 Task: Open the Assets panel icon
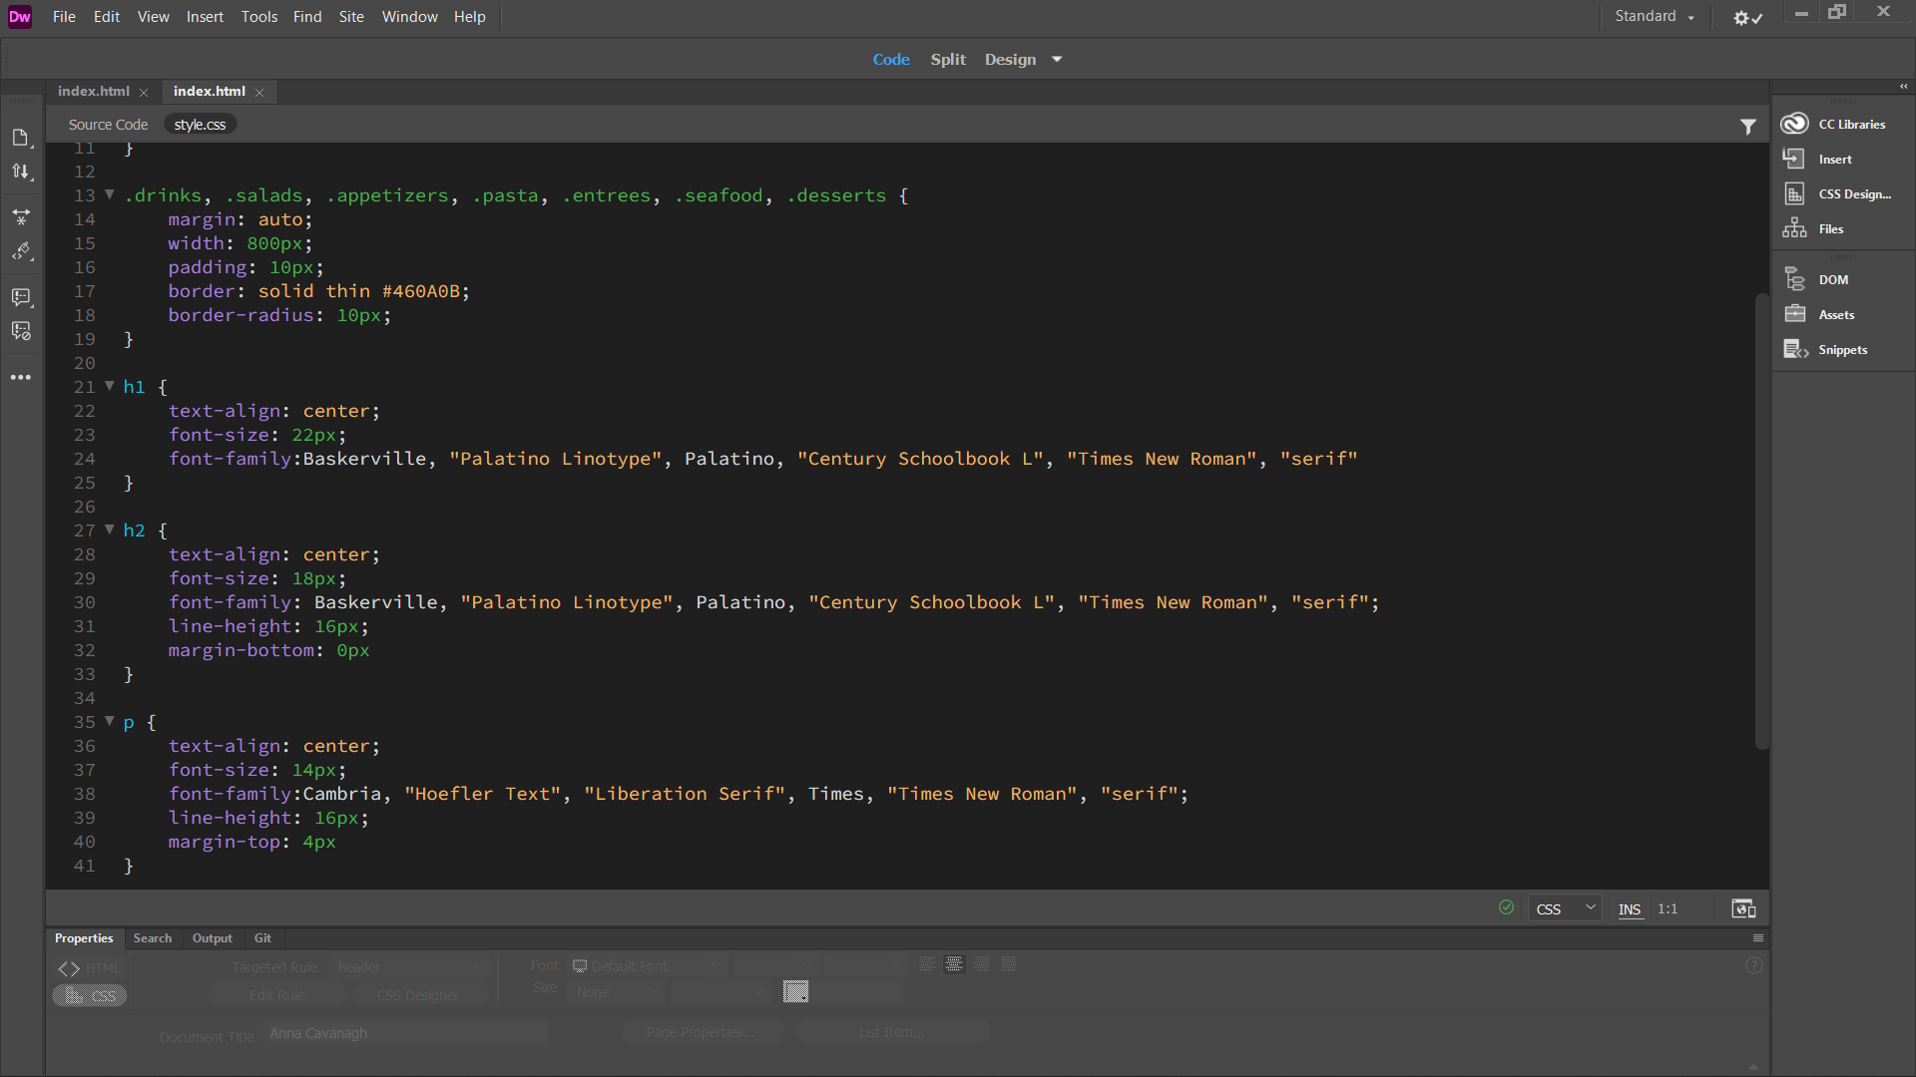(x=1794, y=314)
